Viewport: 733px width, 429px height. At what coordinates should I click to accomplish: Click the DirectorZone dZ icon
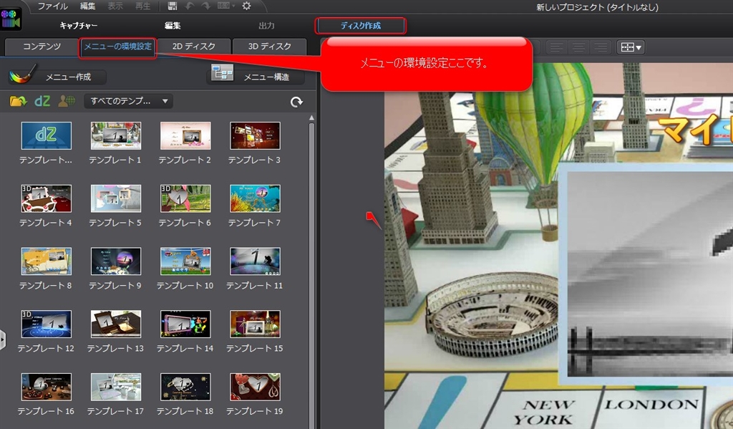point(42,101)
